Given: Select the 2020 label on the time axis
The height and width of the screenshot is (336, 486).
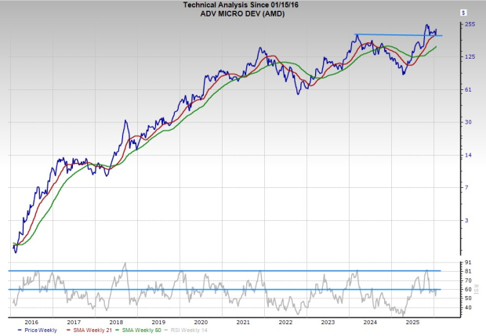Looking at the screenshot, I should pos(201,322).
